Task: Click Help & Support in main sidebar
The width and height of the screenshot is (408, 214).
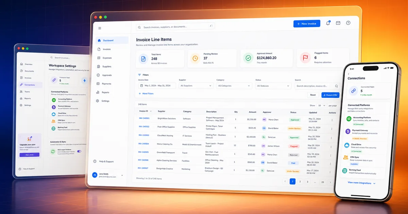Action: 104,161
